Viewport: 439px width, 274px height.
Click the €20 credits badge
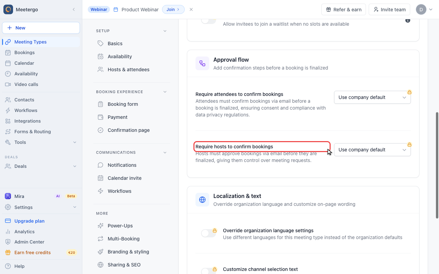click(x=71, y=252)
